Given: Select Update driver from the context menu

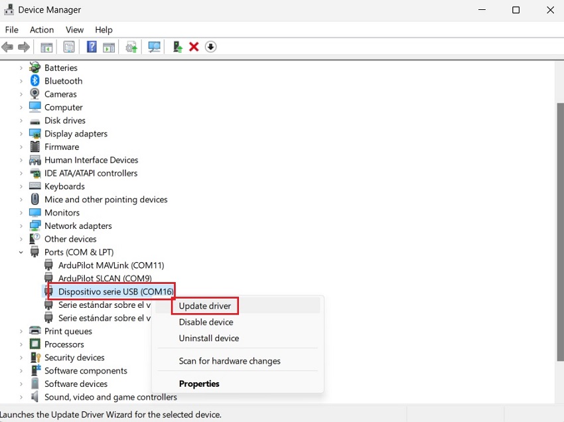Looking at the screenshot, I should pos(205,306).
